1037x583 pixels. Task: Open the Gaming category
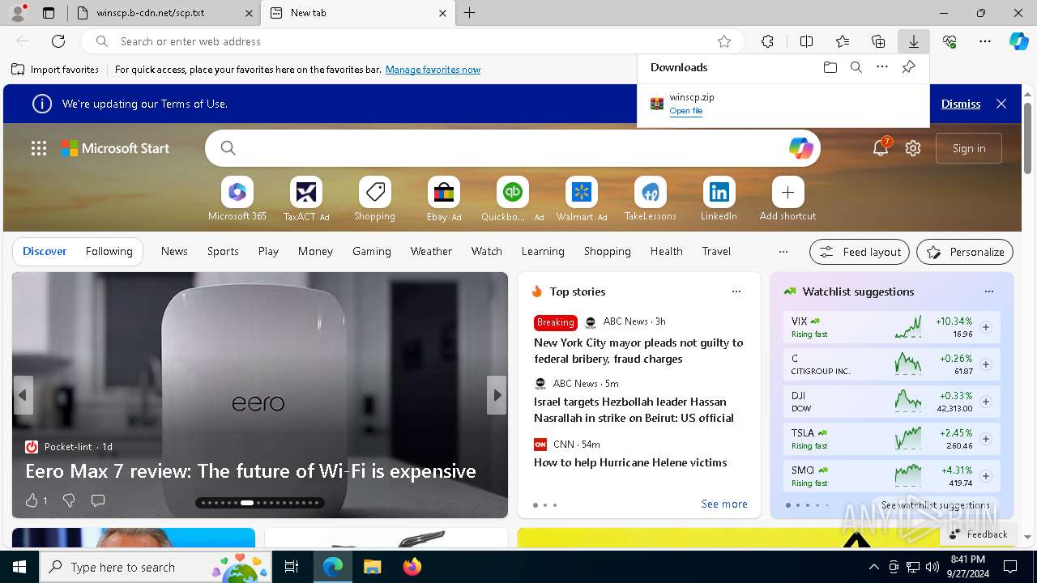coord(372,251)
